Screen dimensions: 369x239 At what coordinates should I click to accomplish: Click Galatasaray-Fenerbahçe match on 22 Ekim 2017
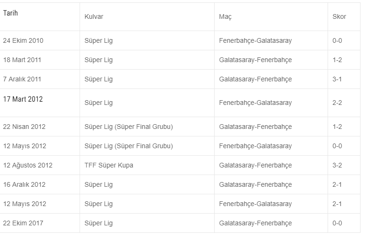tap(255, 223)
